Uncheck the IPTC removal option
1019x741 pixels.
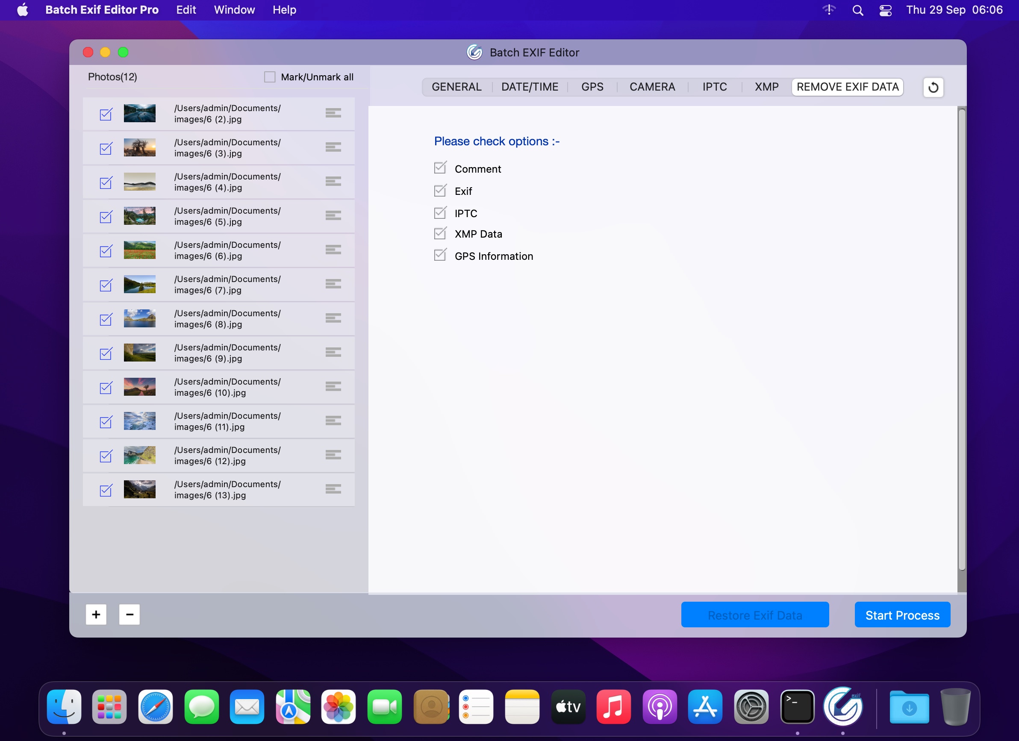[440, 212]
